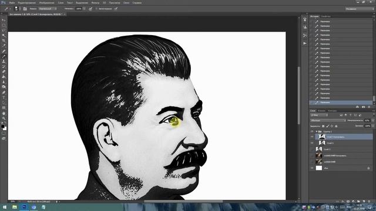Hide the selected Слой 5 копия layer
Viewport: 376px width, 211px height.
pyautogui.click(x=312, y=137)
